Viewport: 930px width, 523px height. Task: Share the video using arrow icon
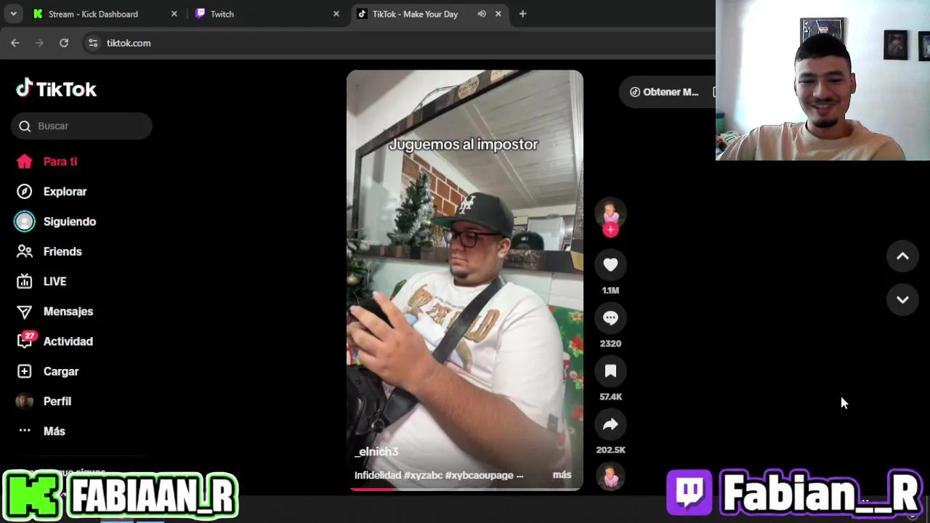pos(610,424)
